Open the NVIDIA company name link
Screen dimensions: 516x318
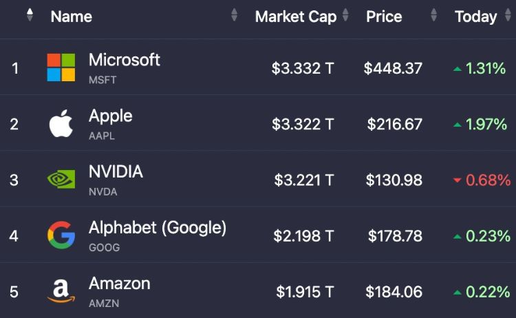[116, 171]
